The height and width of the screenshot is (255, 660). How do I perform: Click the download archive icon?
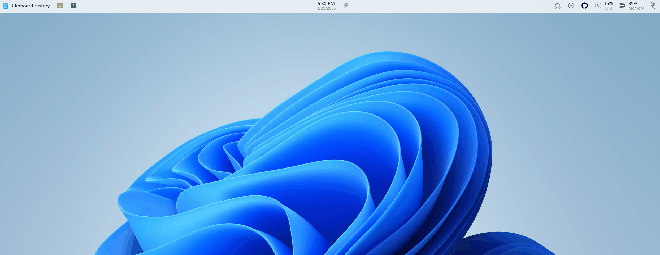click(60, 5)
